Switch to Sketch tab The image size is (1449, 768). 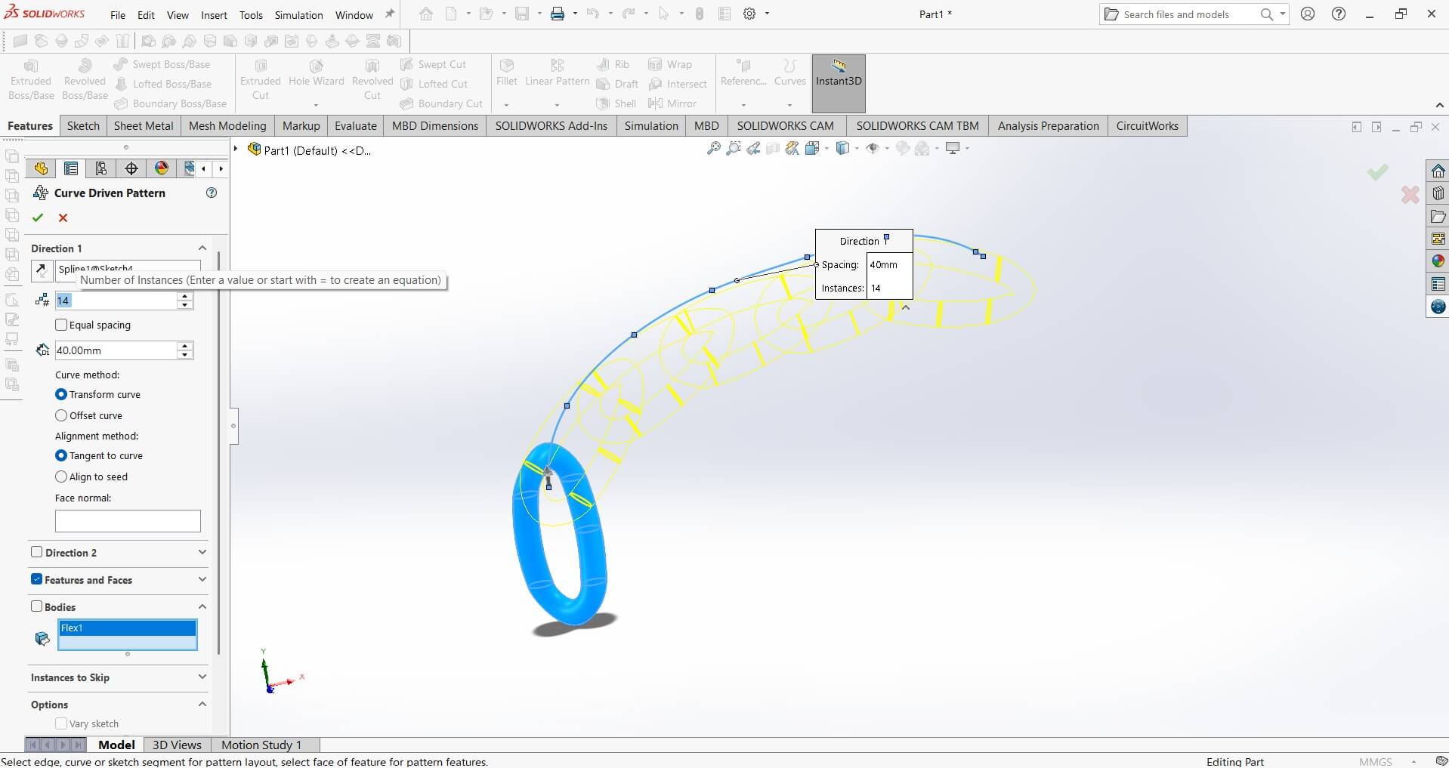83,126
